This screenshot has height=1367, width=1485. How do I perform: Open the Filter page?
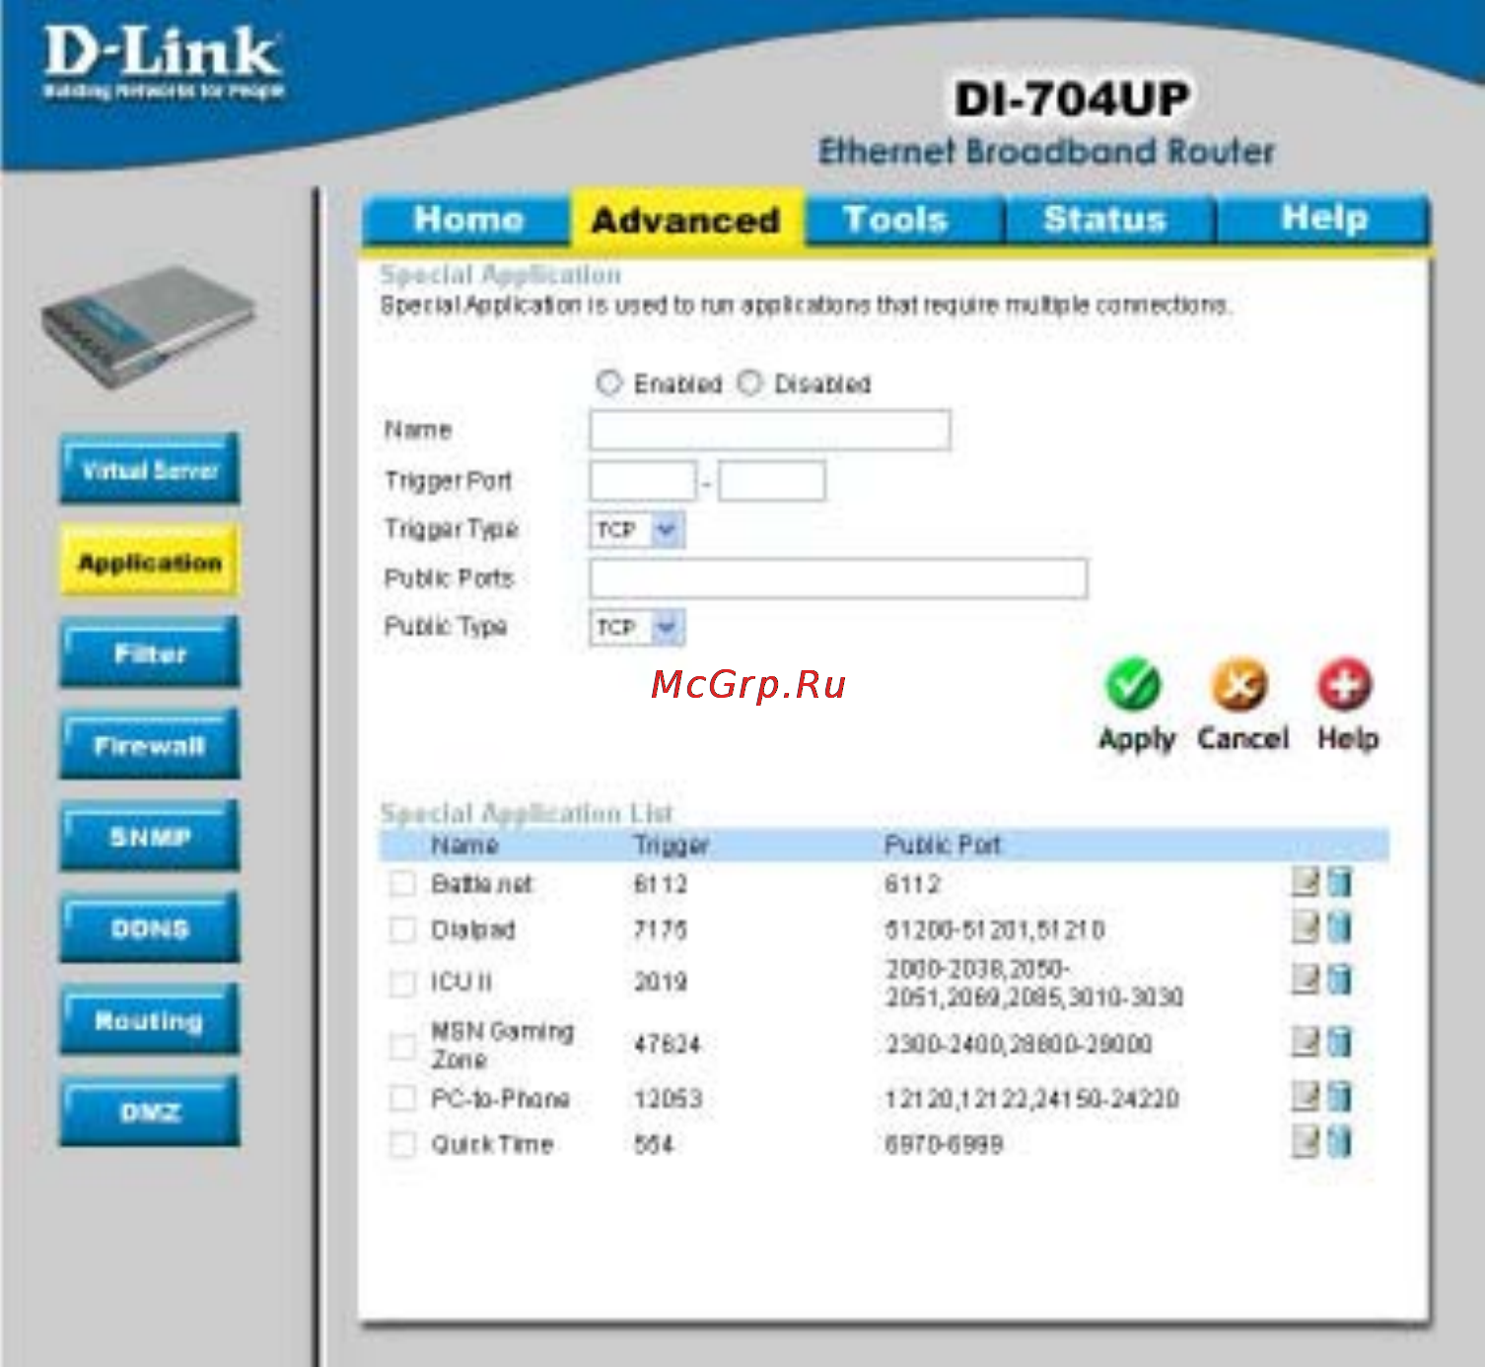[x=150, y=652]
